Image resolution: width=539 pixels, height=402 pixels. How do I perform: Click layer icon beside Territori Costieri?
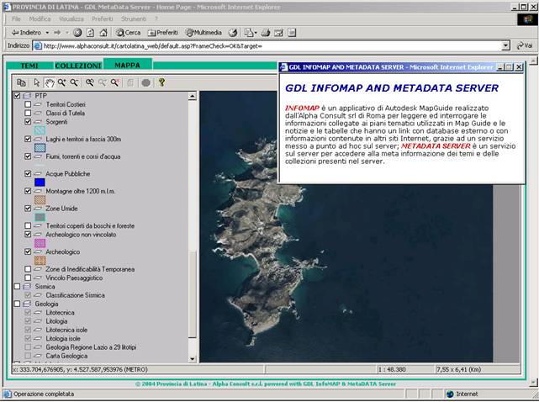click(x=38, y=104)
